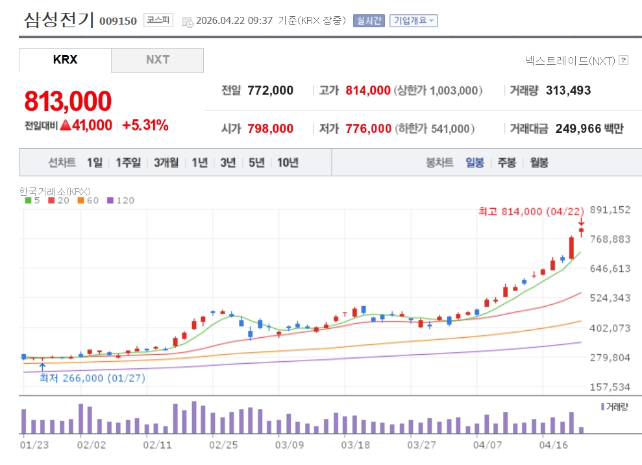Click the orange 60-day moving average legend

87,200
